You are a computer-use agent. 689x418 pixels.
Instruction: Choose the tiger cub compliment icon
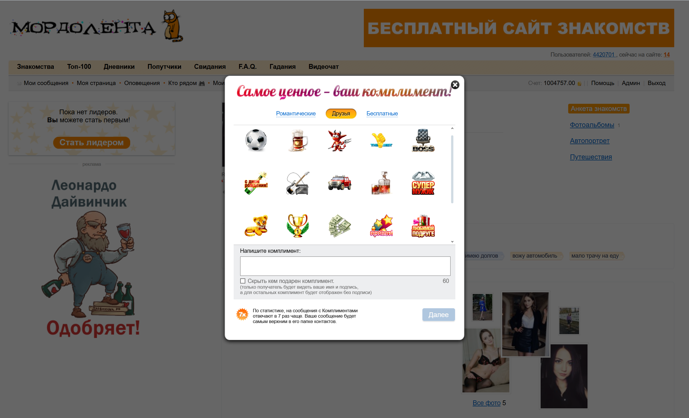(x=256, y=226)
